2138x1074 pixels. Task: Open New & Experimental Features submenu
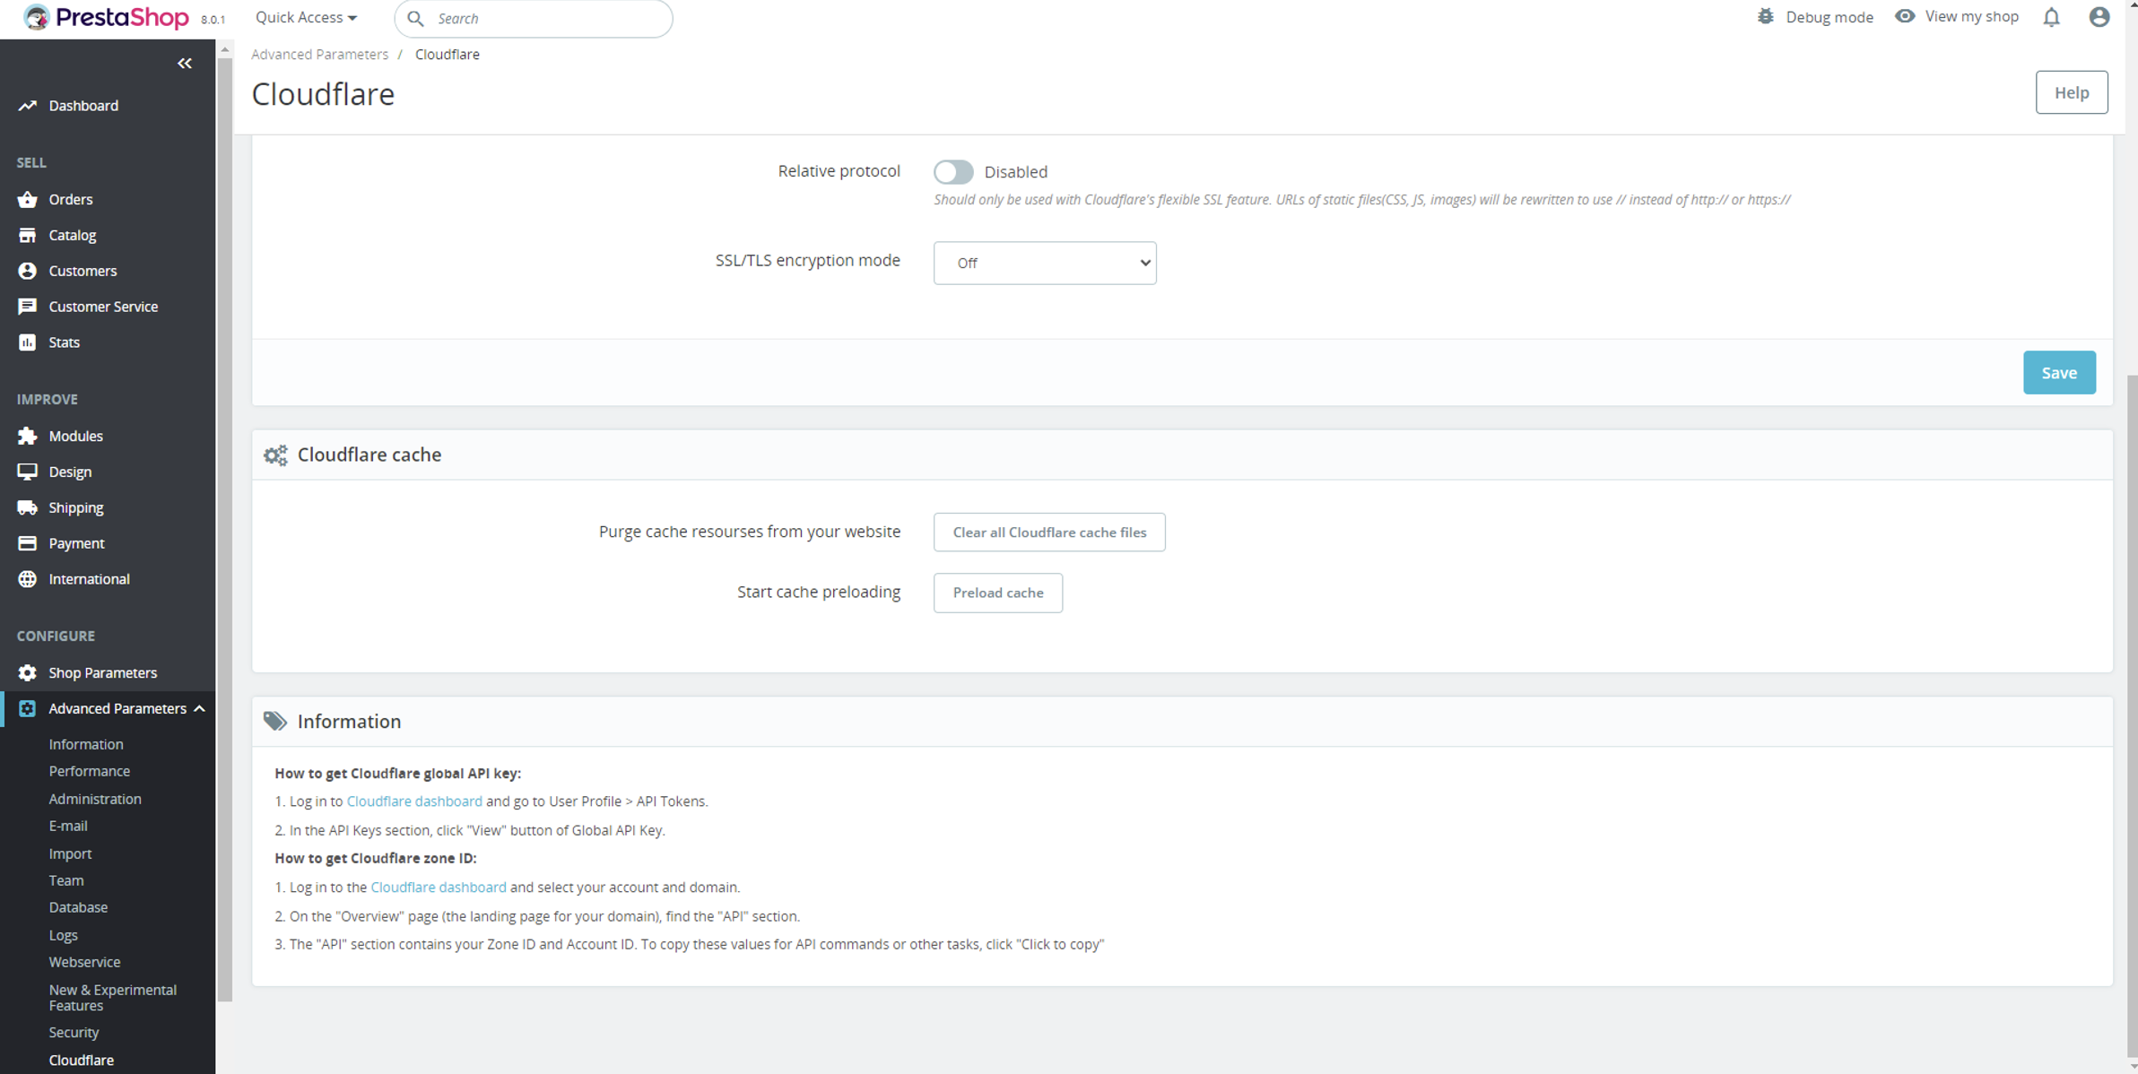click(x=113, y=998)
